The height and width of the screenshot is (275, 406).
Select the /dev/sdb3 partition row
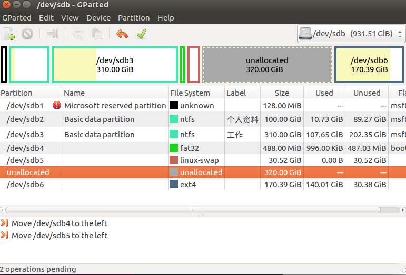pos(203,135)
